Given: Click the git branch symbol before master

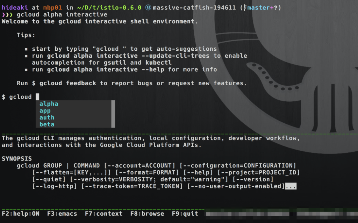Looking at the screenshot, I should 244,8.
